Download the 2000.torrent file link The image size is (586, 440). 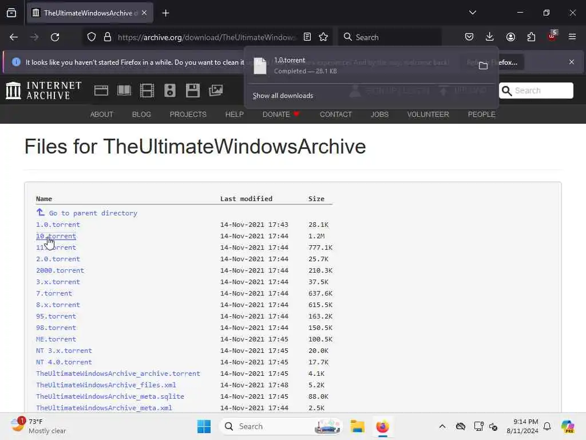[x=60, y=270]
